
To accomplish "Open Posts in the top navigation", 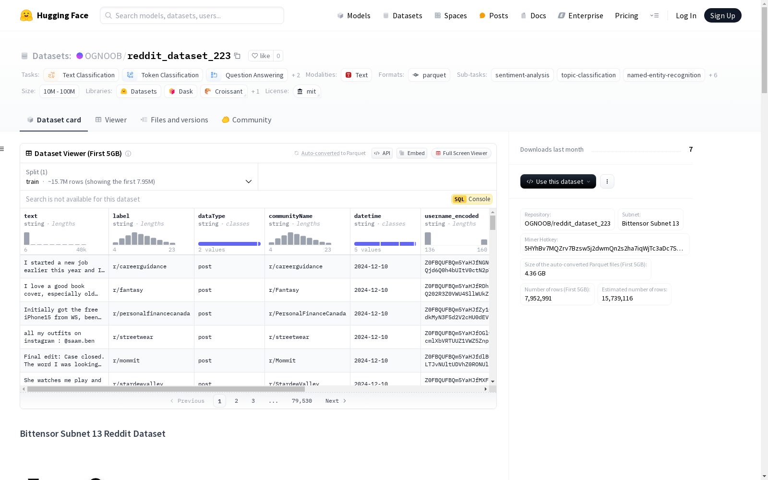I will pyautogui.click(x=493, y=15).
